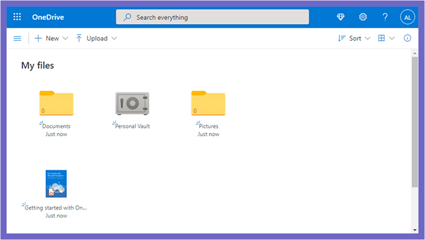The image size is (425, 240).
Task: Open the Getting started with OneDrive thumbnail
Action: tap(56, 184)
